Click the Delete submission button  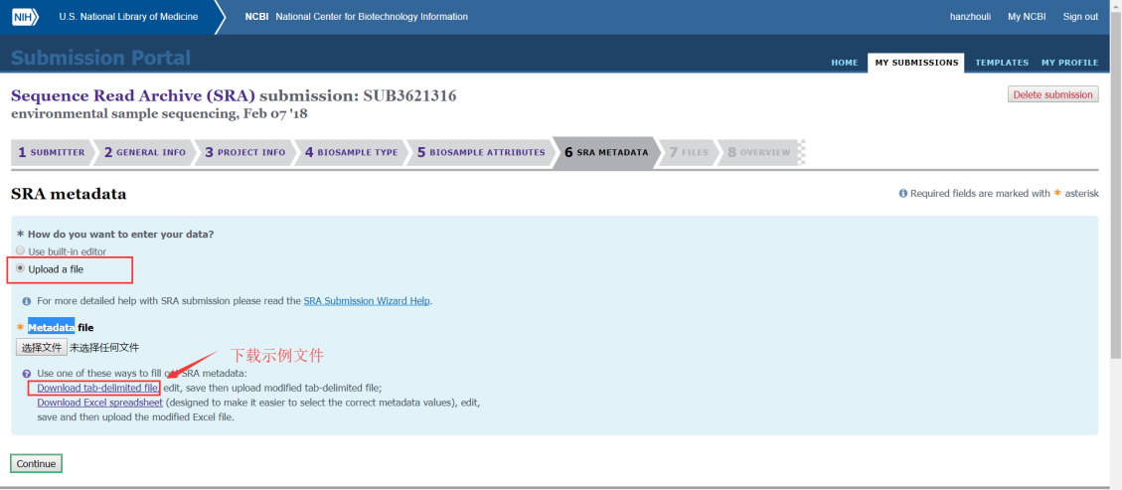pos(1052,94)
